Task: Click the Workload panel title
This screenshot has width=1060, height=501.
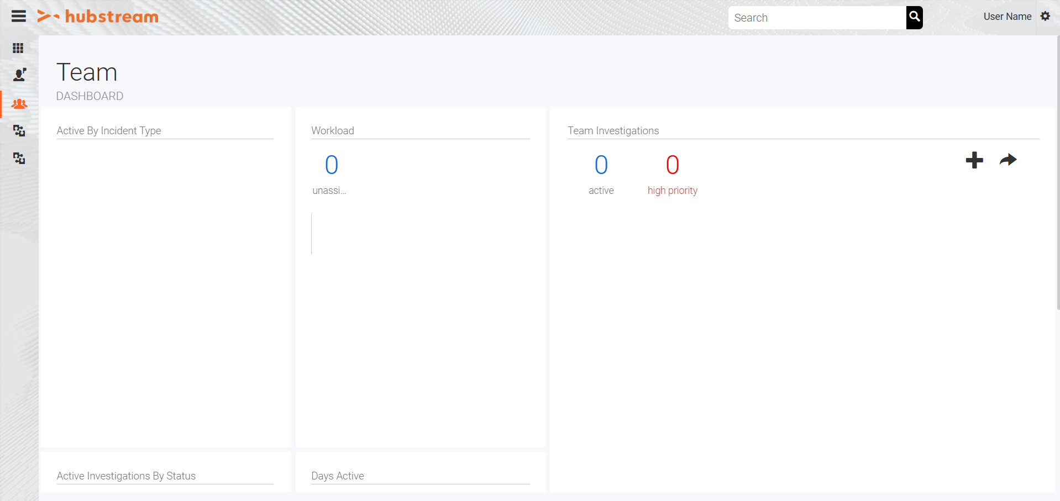Action: pyautogui.click(x=332, y=131)
